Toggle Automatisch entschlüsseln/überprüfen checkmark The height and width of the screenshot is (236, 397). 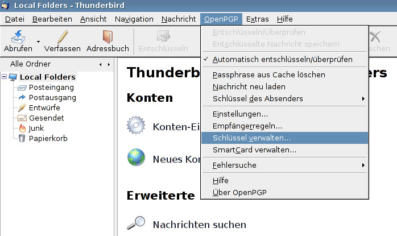(282, 59)
